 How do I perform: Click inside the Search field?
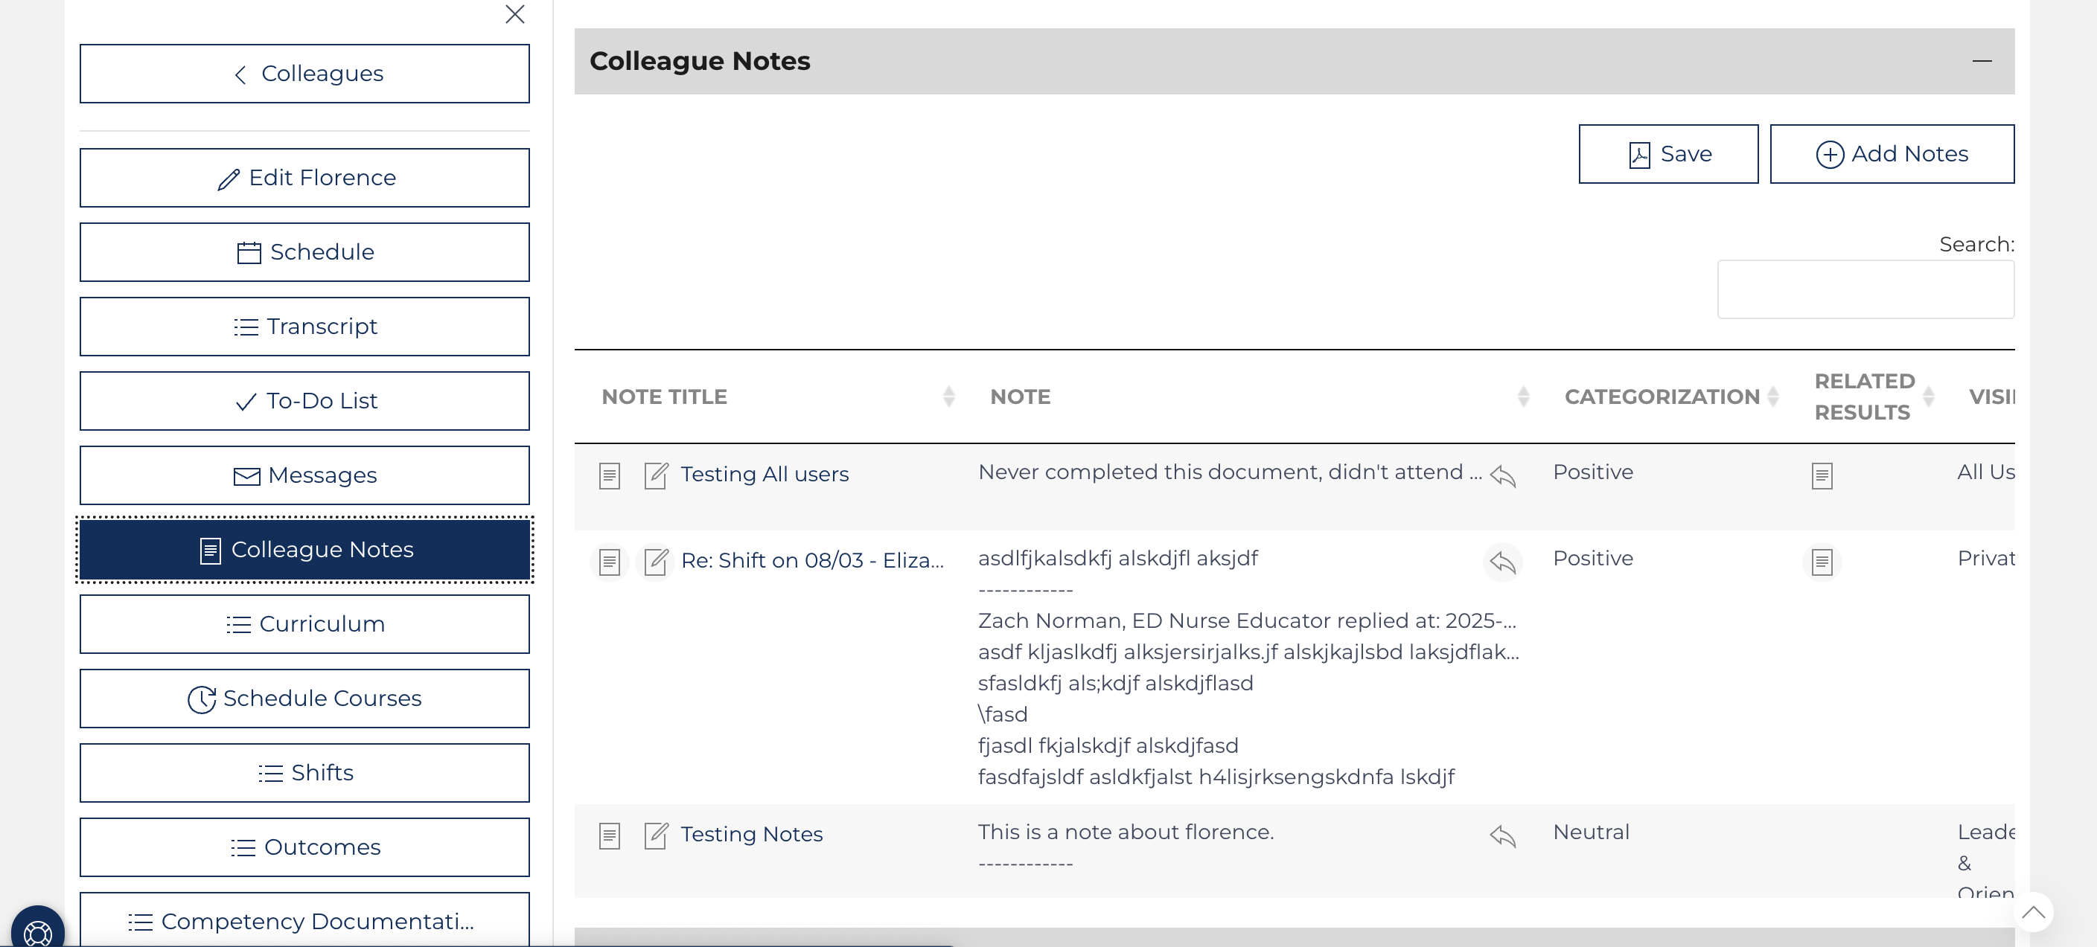tap(1865, 289)
